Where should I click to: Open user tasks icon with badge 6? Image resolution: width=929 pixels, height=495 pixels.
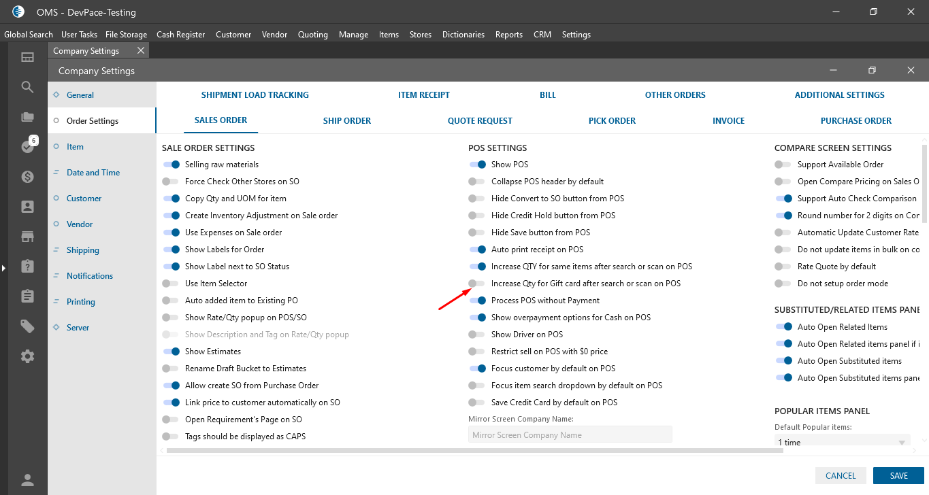[x=28, y=146]
